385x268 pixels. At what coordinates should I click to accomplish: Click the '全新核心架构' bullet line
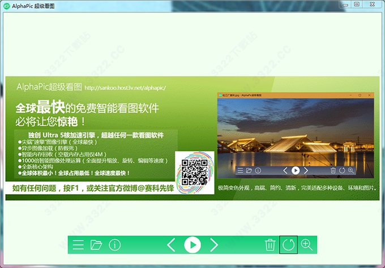point(36,166)
